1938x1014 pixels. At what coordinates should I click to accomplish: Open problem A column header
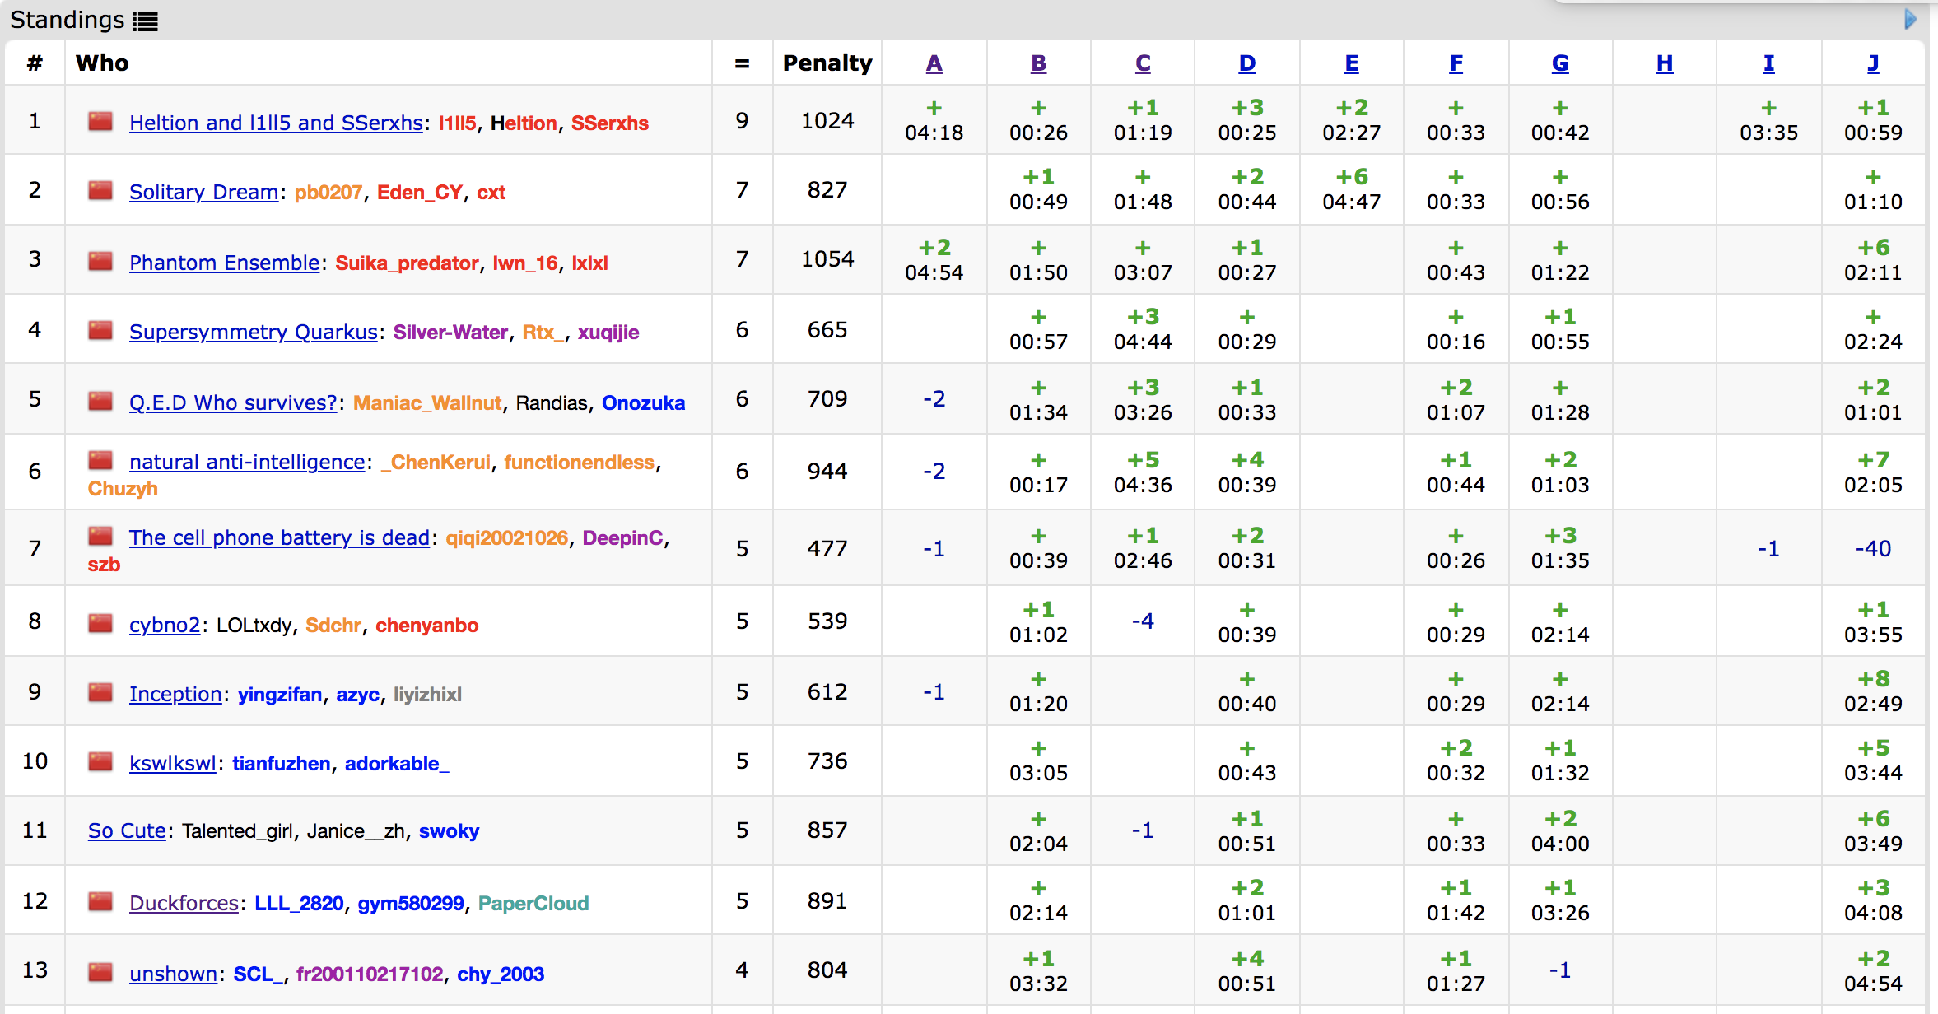click(x=934, y=63)
